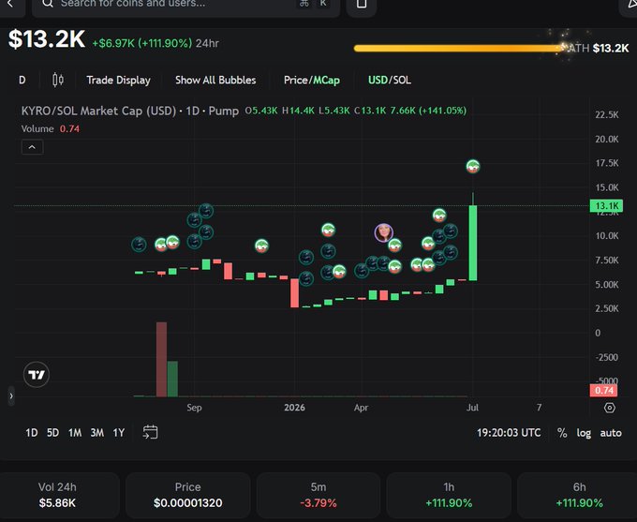Screen dimensions: 637x522
Task: Select the 1Y range
Action: point(119,433)
